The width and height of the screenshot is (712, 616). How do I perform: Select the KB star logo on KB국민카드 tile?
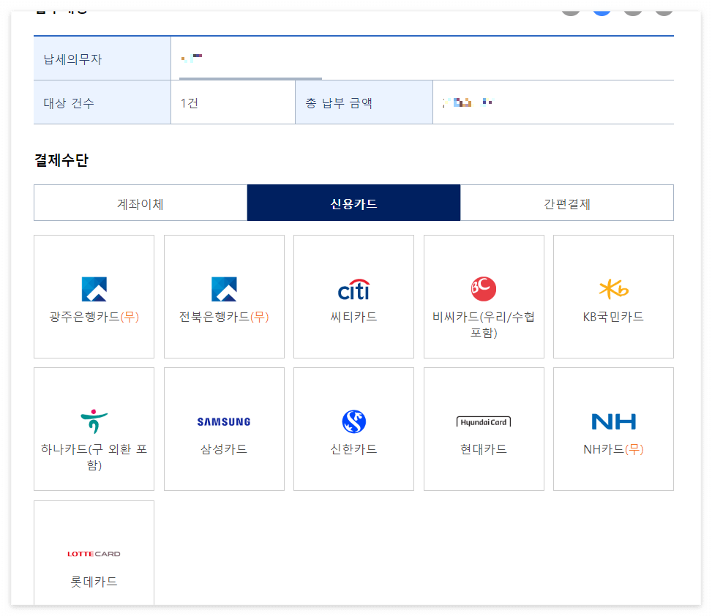[x=613, y=288]
